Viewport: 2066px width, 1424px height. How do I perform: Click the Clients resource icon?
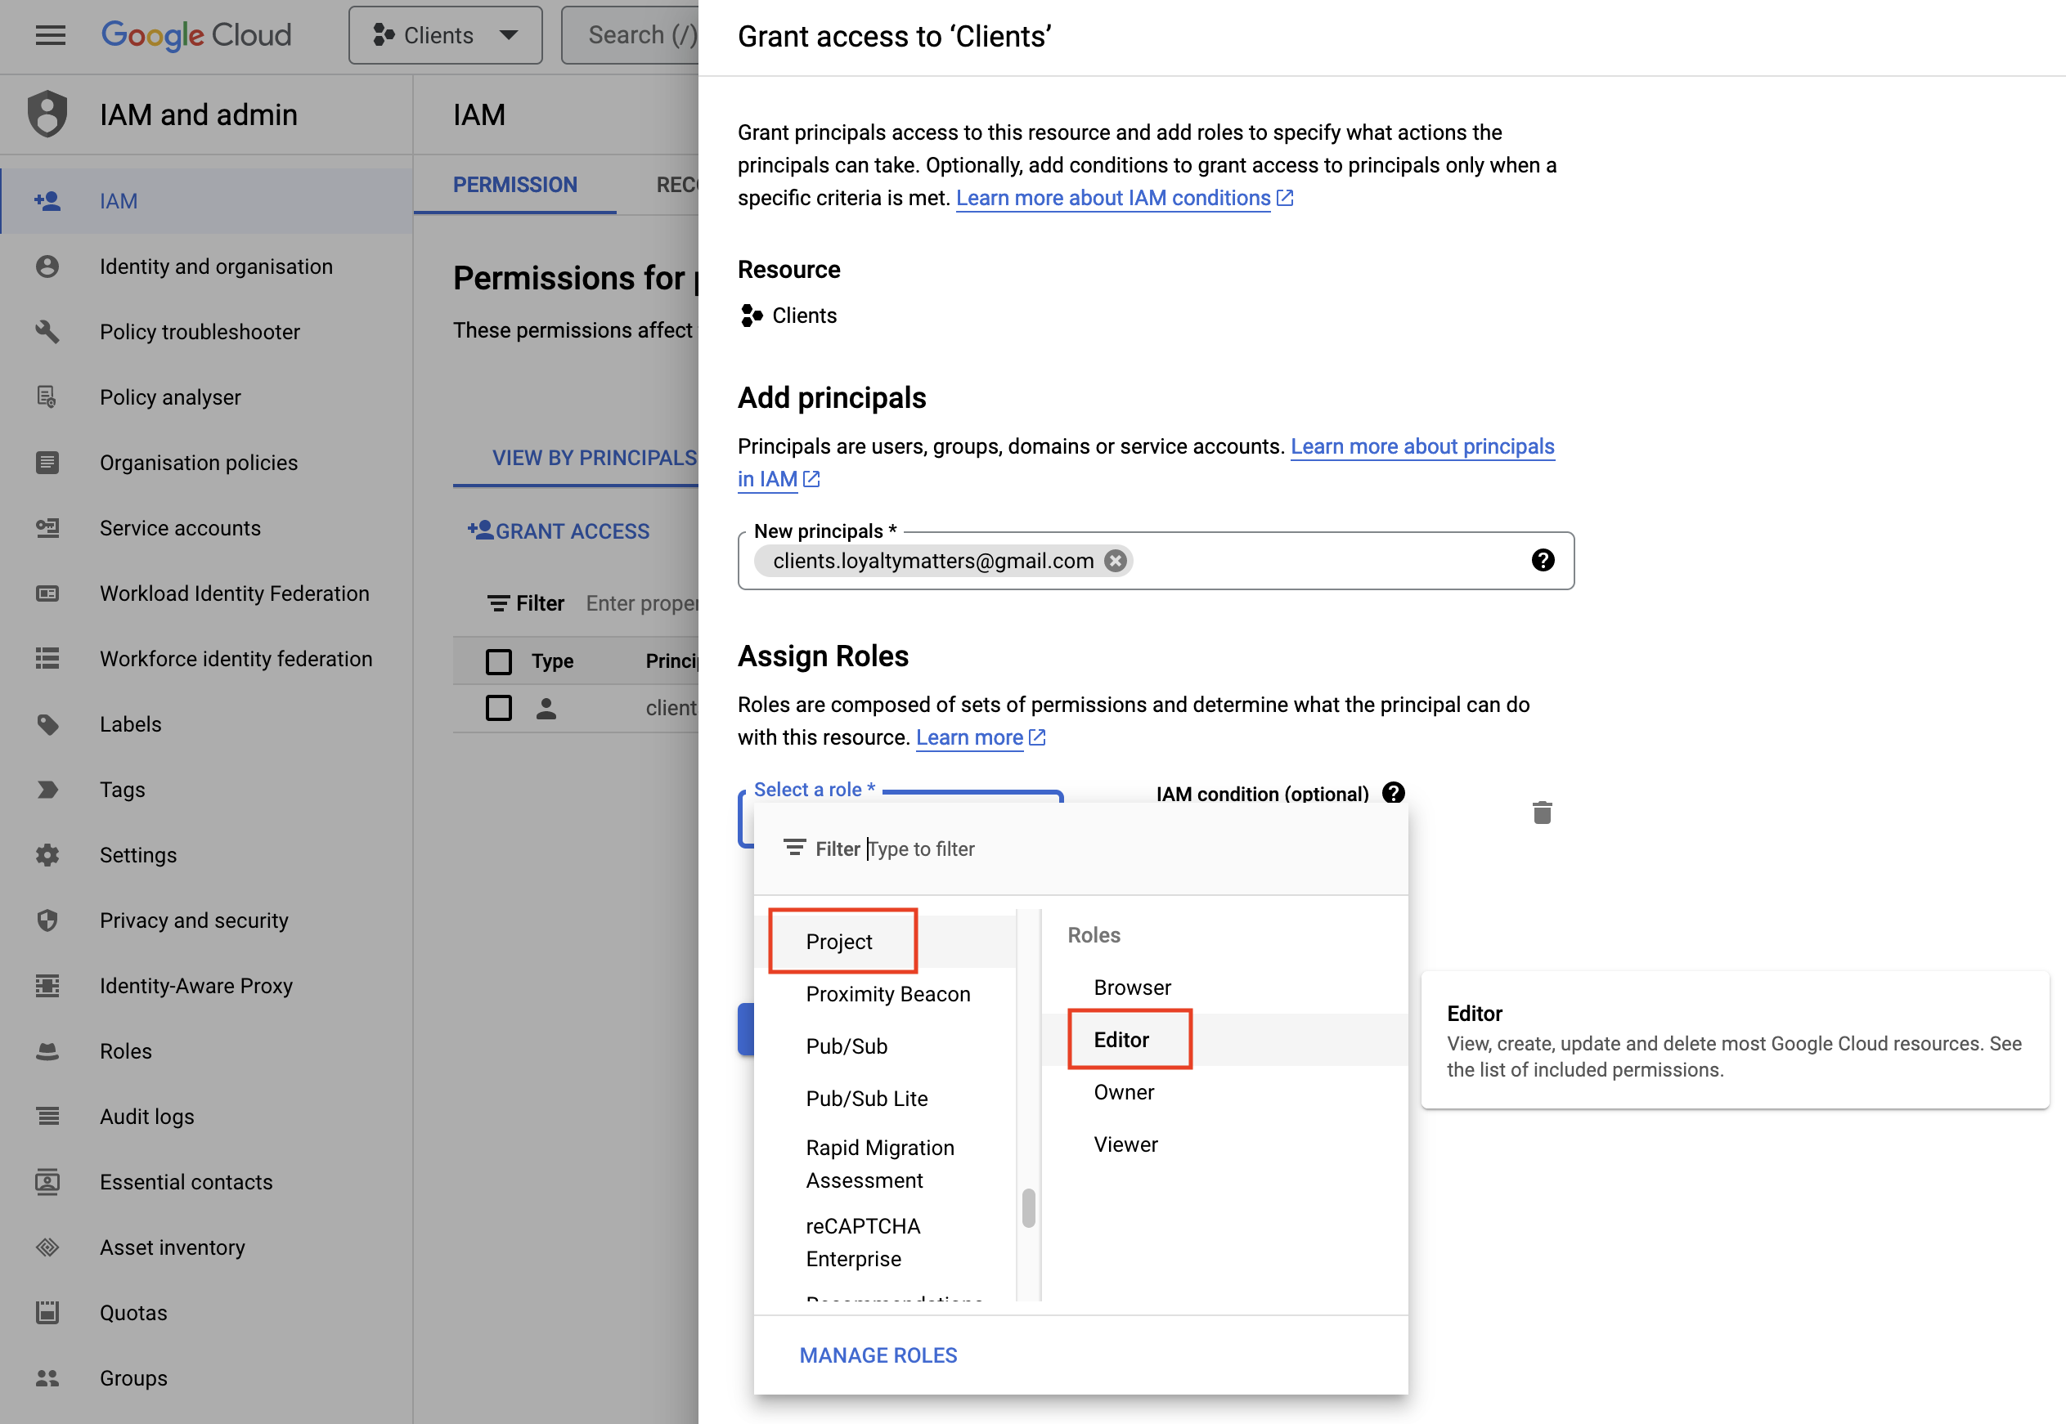(x=752, y=315)
